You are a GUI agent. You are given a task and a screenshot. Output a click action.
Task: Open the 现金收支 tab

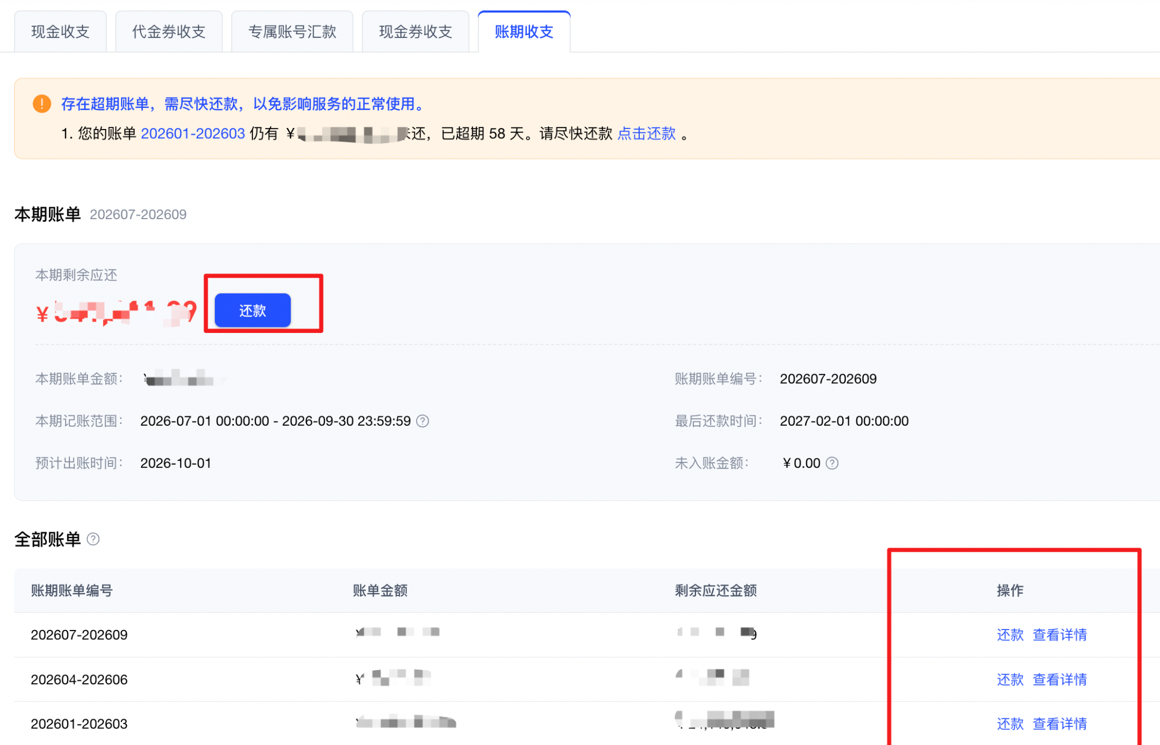[60, 31]
